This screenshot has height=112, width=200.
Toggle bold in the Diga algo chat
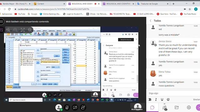150,100
